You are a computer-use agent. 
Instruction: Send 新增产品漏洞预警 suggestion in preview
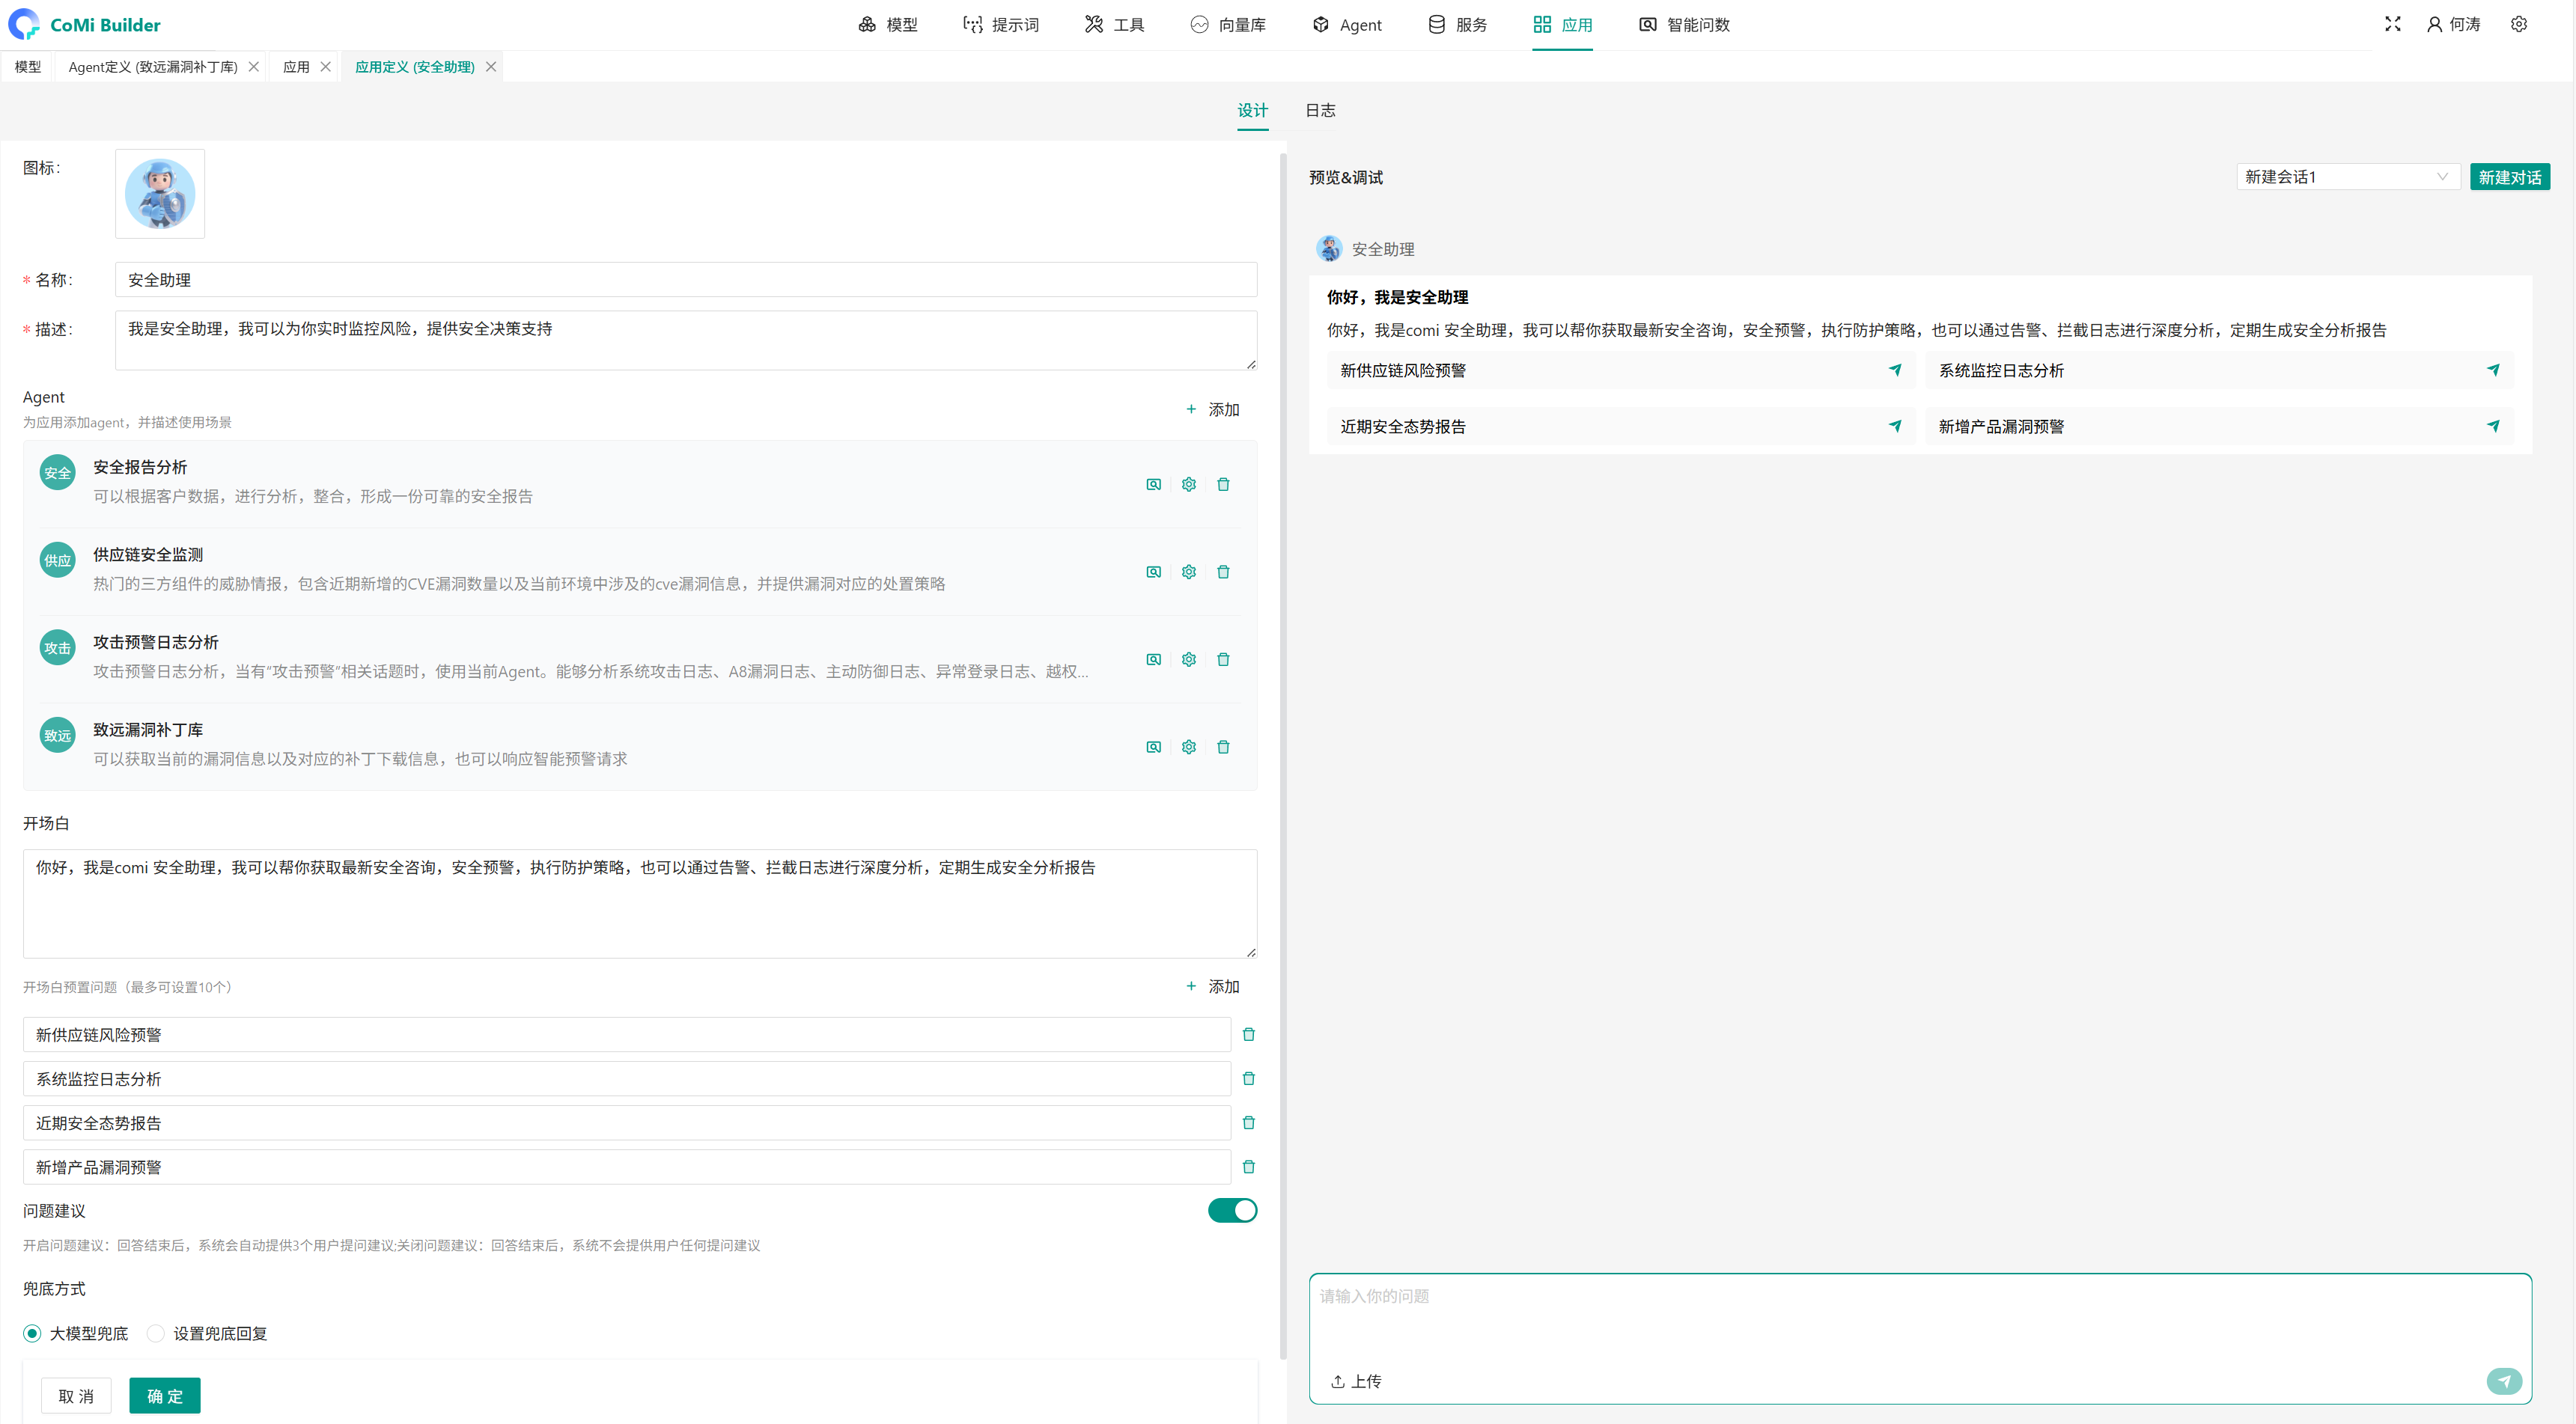2493,427
